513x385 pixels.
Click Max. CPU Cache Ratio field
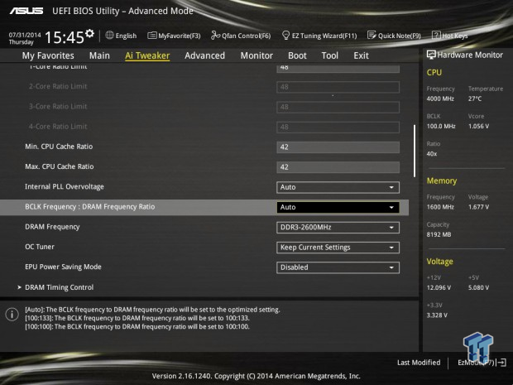click(338, 167)
